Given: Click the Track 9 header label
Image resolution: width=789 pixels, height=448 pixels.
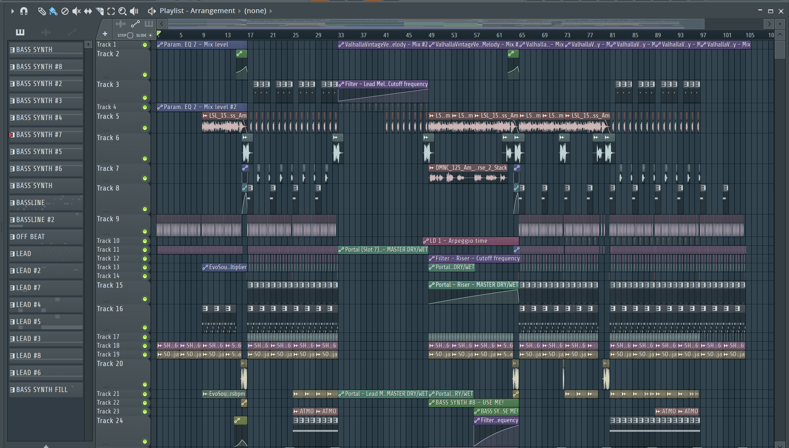Looking at the screenshot, I should (x=108, y=219).
